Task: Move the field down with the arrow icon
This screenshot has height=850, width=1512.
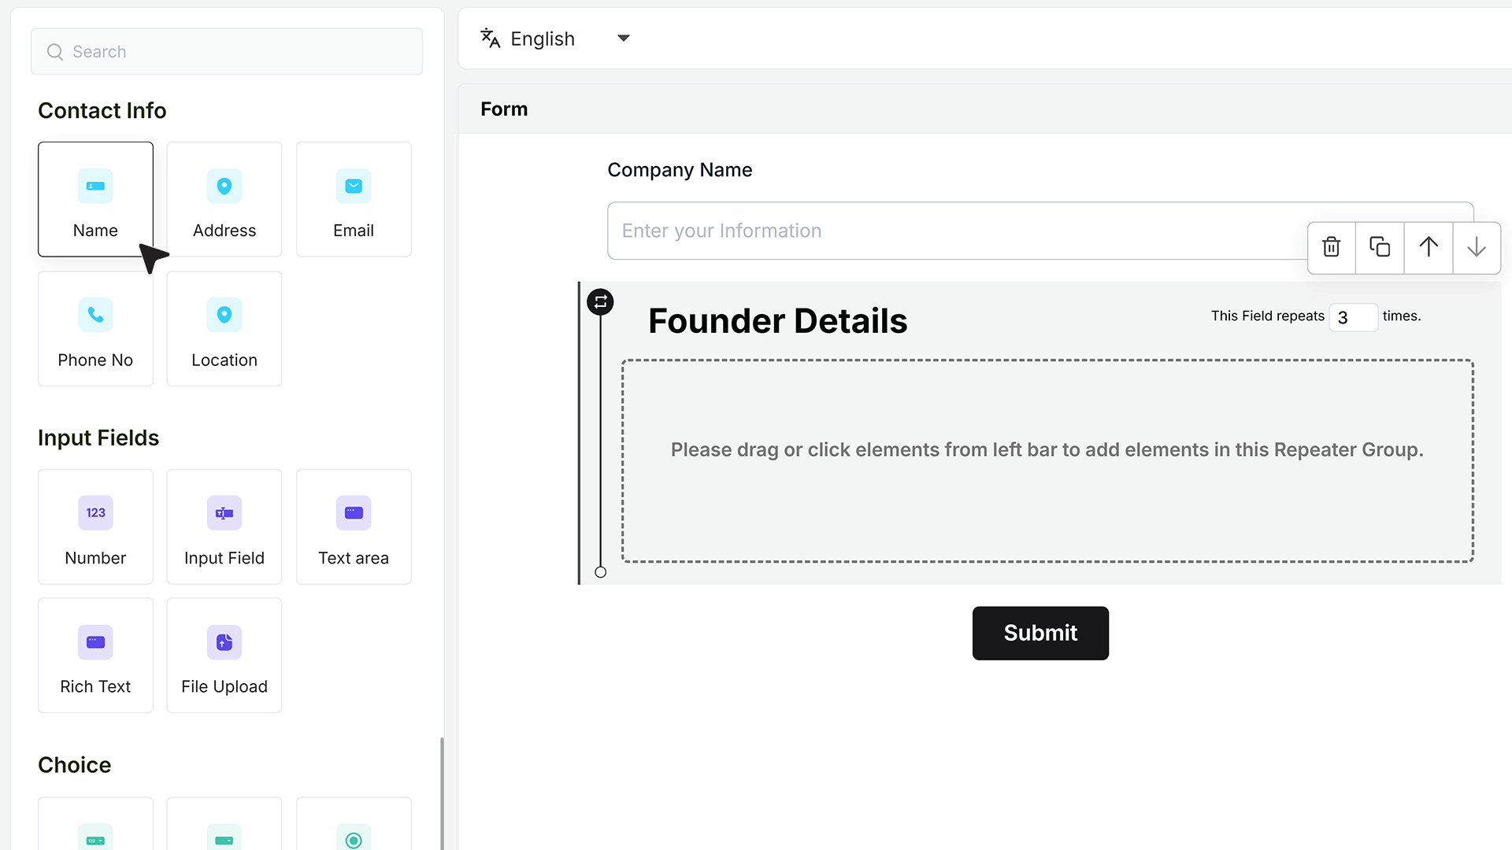Action: (1477, 247)
